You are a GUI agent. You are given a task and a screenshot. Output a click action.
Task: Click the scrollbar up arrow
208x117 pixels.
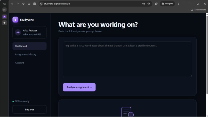pos(207,14)
